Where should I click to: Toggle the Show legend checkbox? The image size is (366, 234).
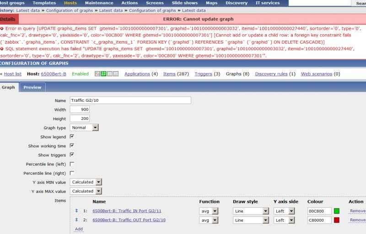(72, 137)
